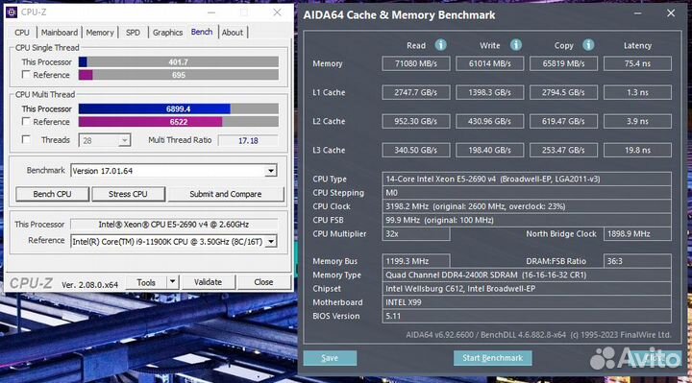Image resolution: width=692 pixels, height=383 pixels.
Task: Enable Multi Thread Reference checkbox
Action: (x=26, y=122)
